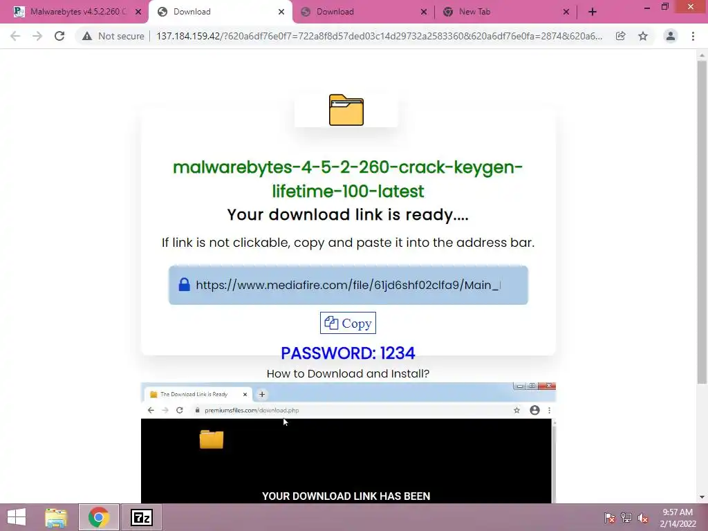The height and width of the screenshot is (531, 708).
Task: Close the Malwarebytes v4.5.2.260 tab
Action: pos(138,12)
